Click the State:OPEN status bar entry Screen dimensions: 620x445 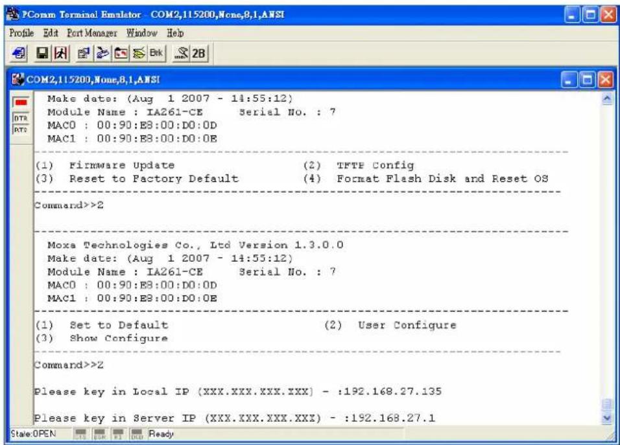pos(33,434)
